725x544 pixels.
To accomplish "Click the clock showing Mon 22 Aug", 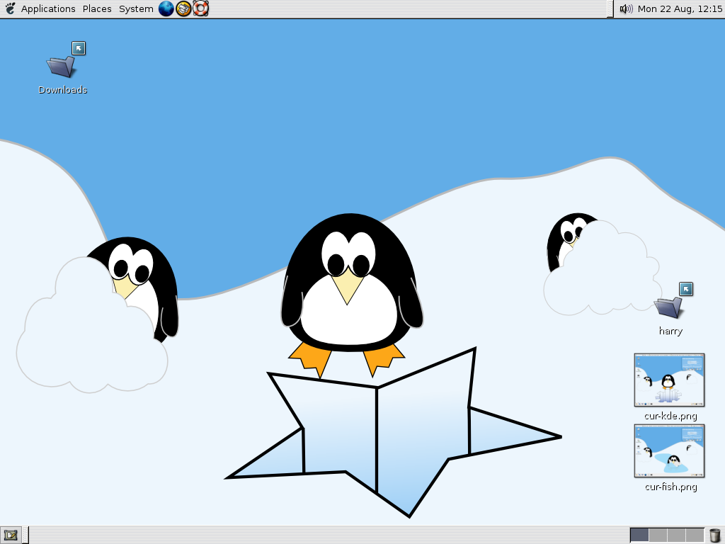I will point(680,8).
